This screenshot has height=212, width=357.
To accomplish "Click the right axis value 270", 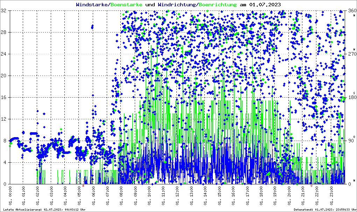I will (352, 54).
